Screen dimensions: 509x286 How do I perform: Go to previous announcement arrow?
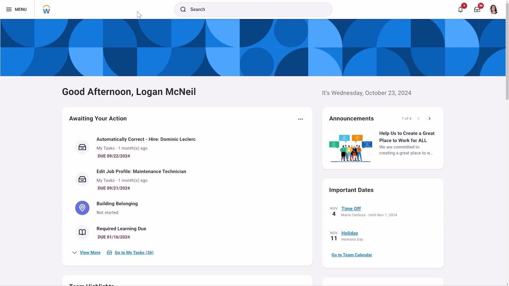(x=418, y=118)
